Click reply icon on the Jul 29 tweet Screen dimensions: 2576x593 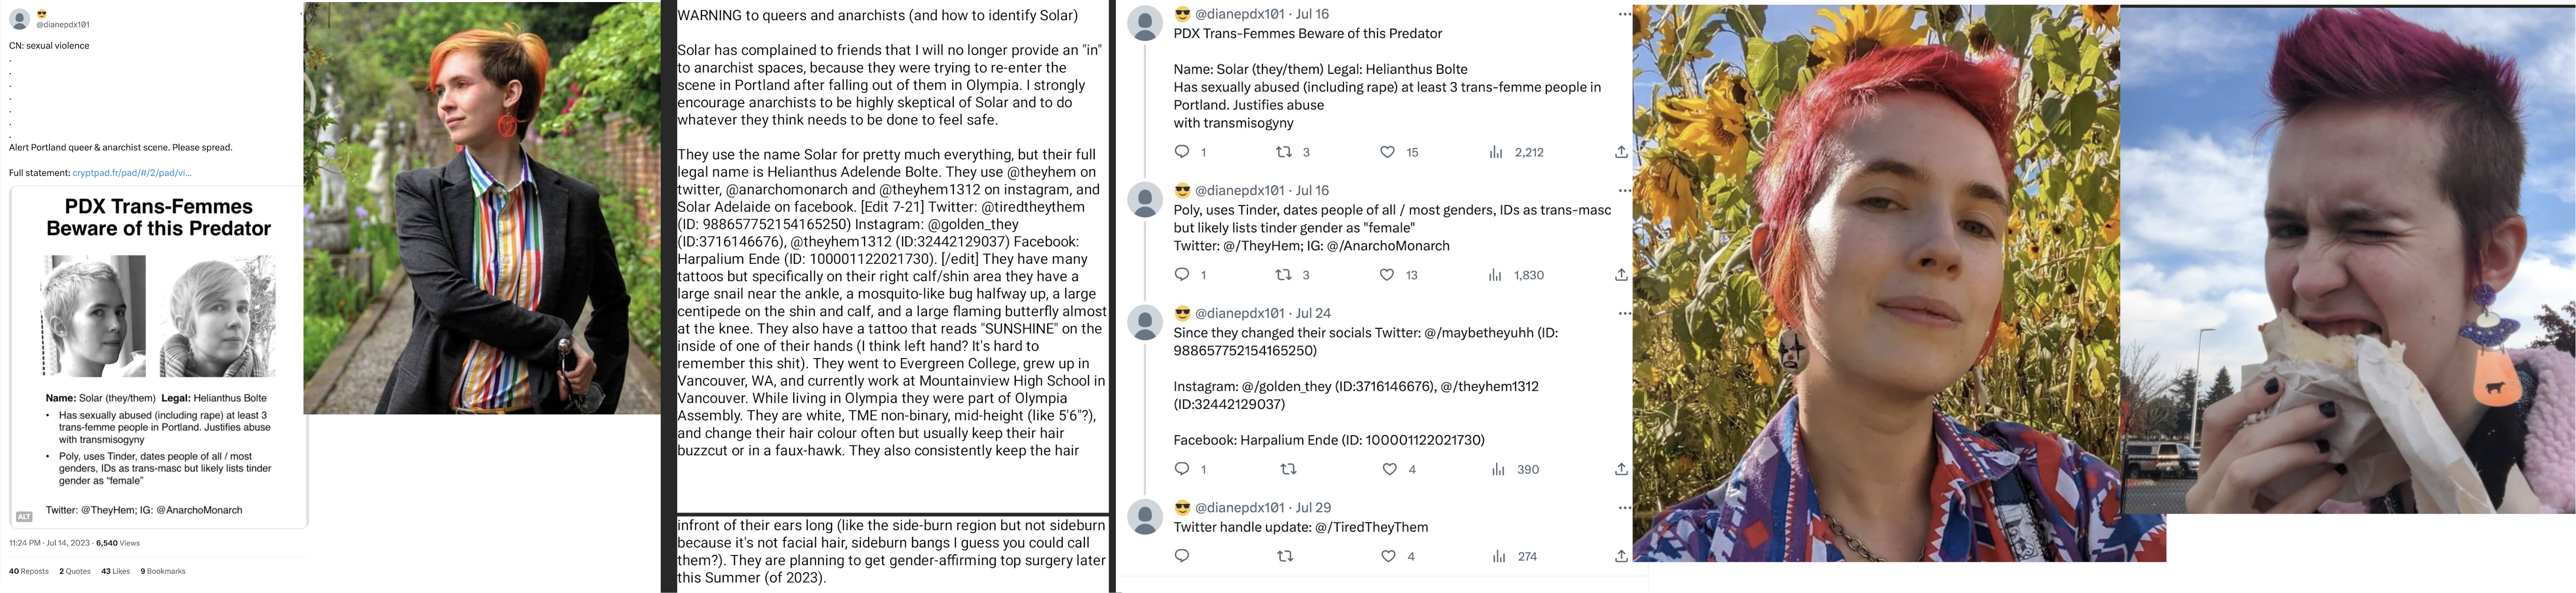[x=1182, y=556]
